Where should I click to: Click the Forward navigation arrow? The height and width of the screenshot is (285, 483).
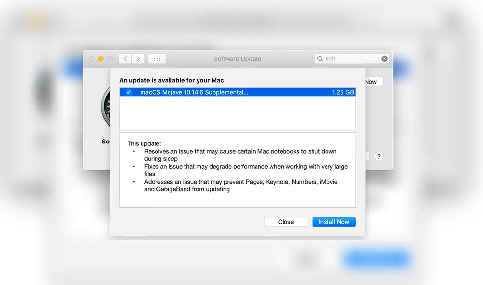click(138, 58)
